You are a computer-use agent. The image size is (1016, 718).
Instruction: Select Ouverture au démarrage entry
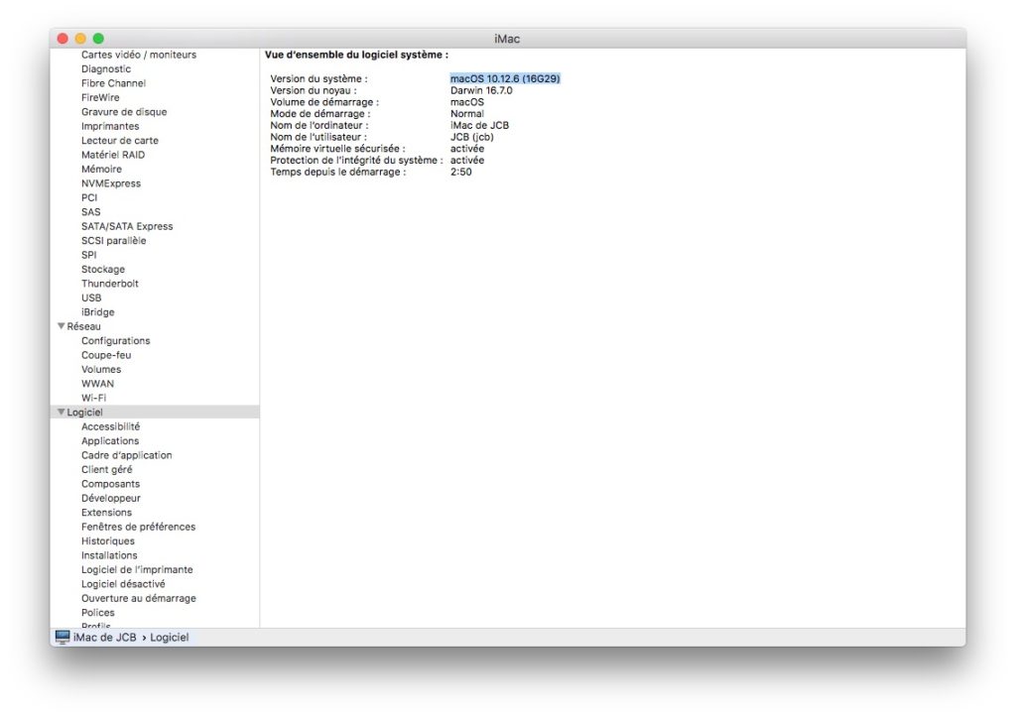[x=139, y=598]
